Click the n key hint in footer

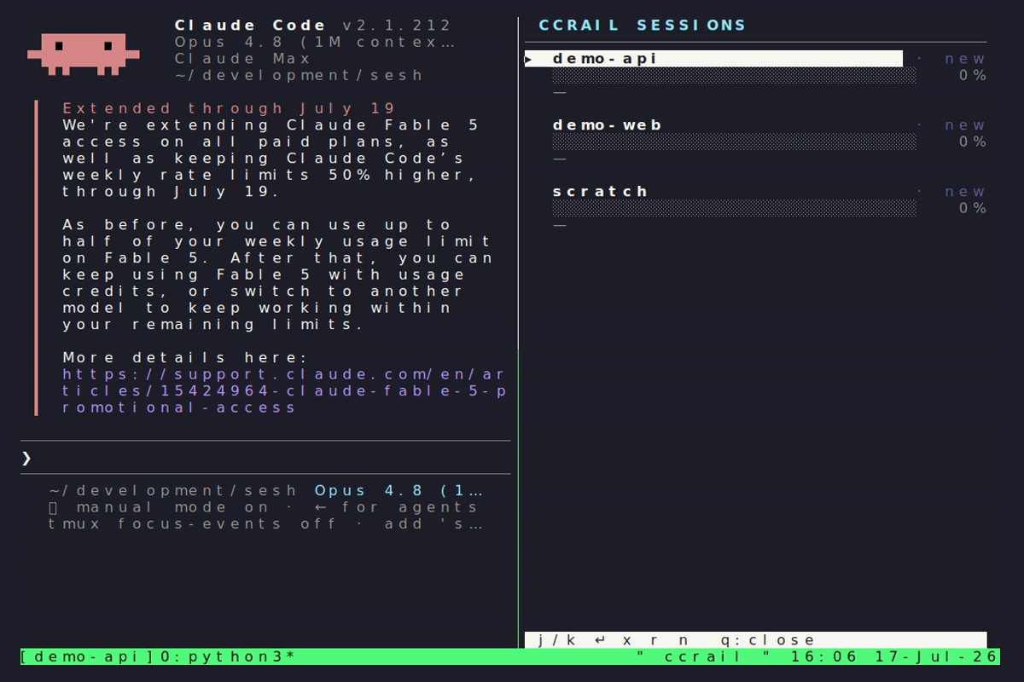point(684,640)
